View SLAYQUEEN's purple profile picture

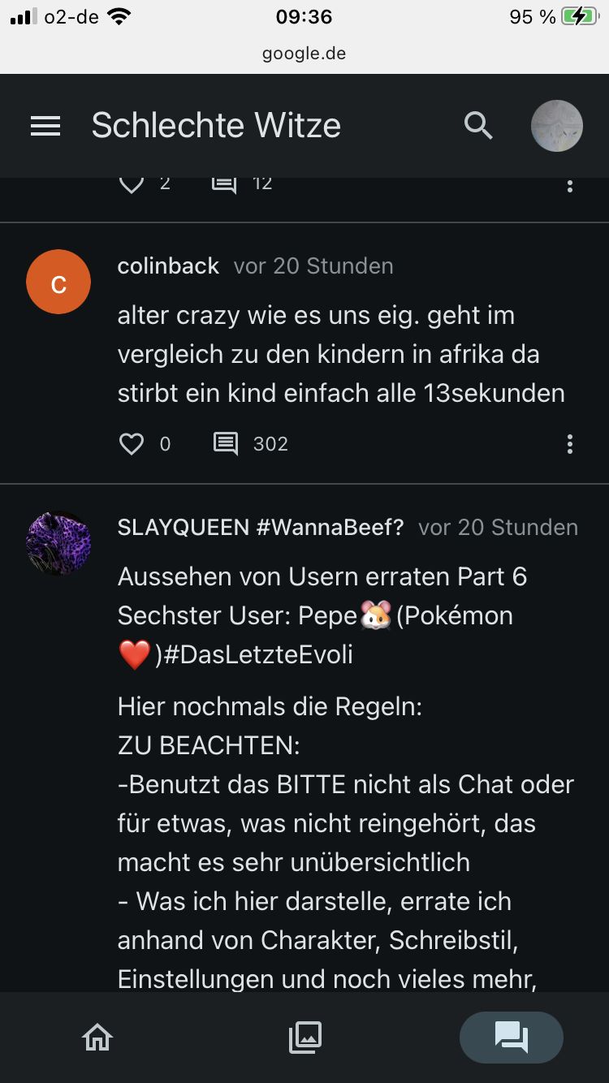coord(58,543)
